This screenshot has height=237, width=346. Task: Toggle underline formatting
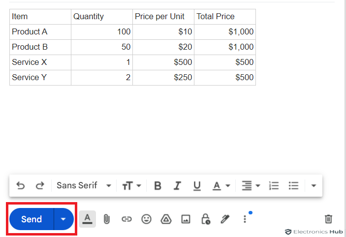197,186
